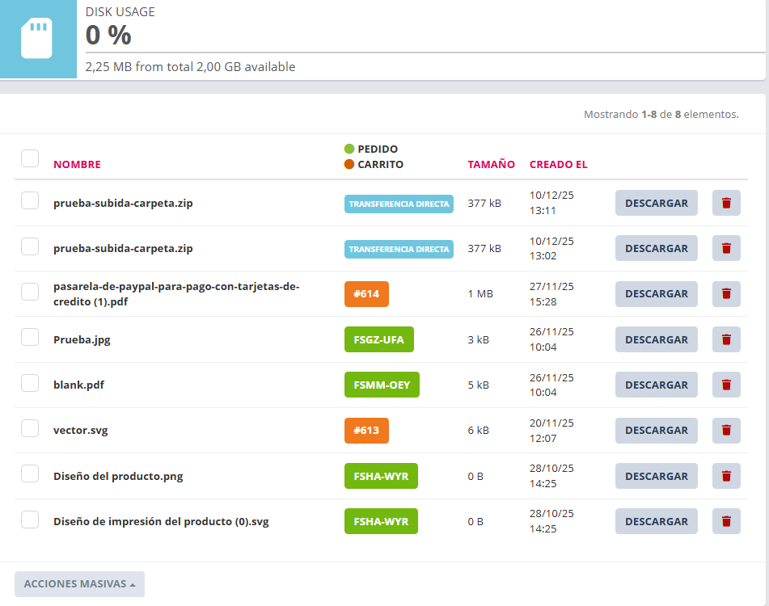Delete the first prueba-subida-carpeta.zip file
This screenshot has height=606, width=769.
coord(725,203)
